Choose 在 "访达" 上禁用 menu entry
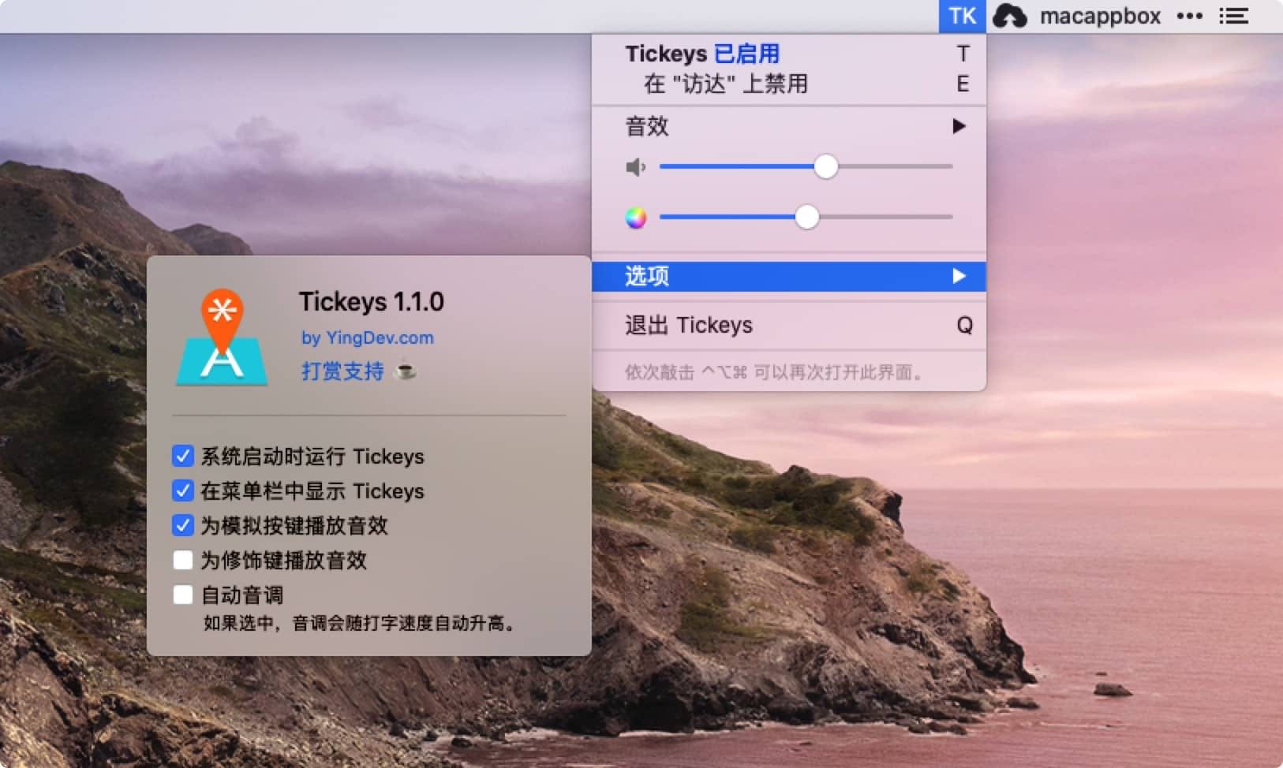The image size is (1283, 768). point(789,84)
